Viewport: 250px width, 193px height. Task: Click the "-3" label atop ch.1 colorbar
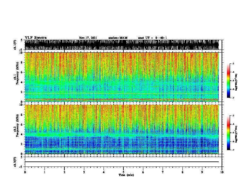click(233, 63)
